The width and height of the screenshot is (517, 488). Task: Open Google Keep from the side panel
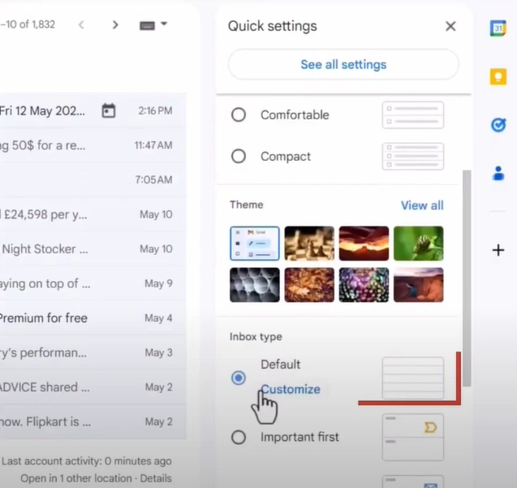click(x=498, y=77)
